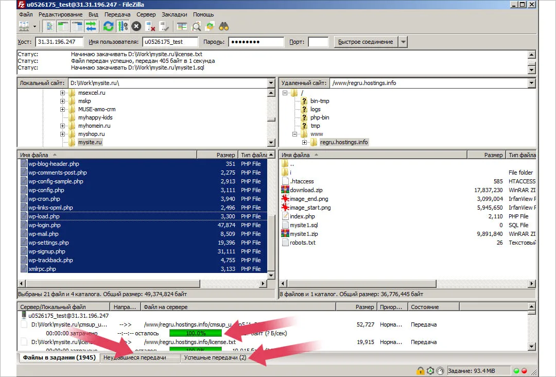Focus the Хост input field
Viewport: 556px width, 377px height.
point(59,42)
